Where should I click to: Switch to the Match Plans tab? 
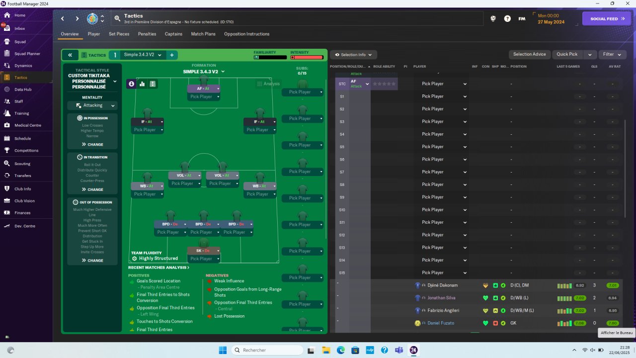tap(203, 34)
